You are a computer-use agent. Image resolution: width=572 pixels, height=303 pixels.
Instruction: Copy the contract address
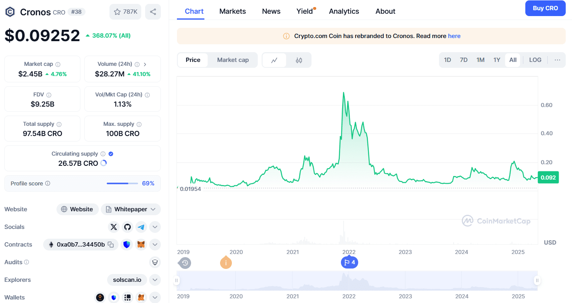[x=111, y=245]
